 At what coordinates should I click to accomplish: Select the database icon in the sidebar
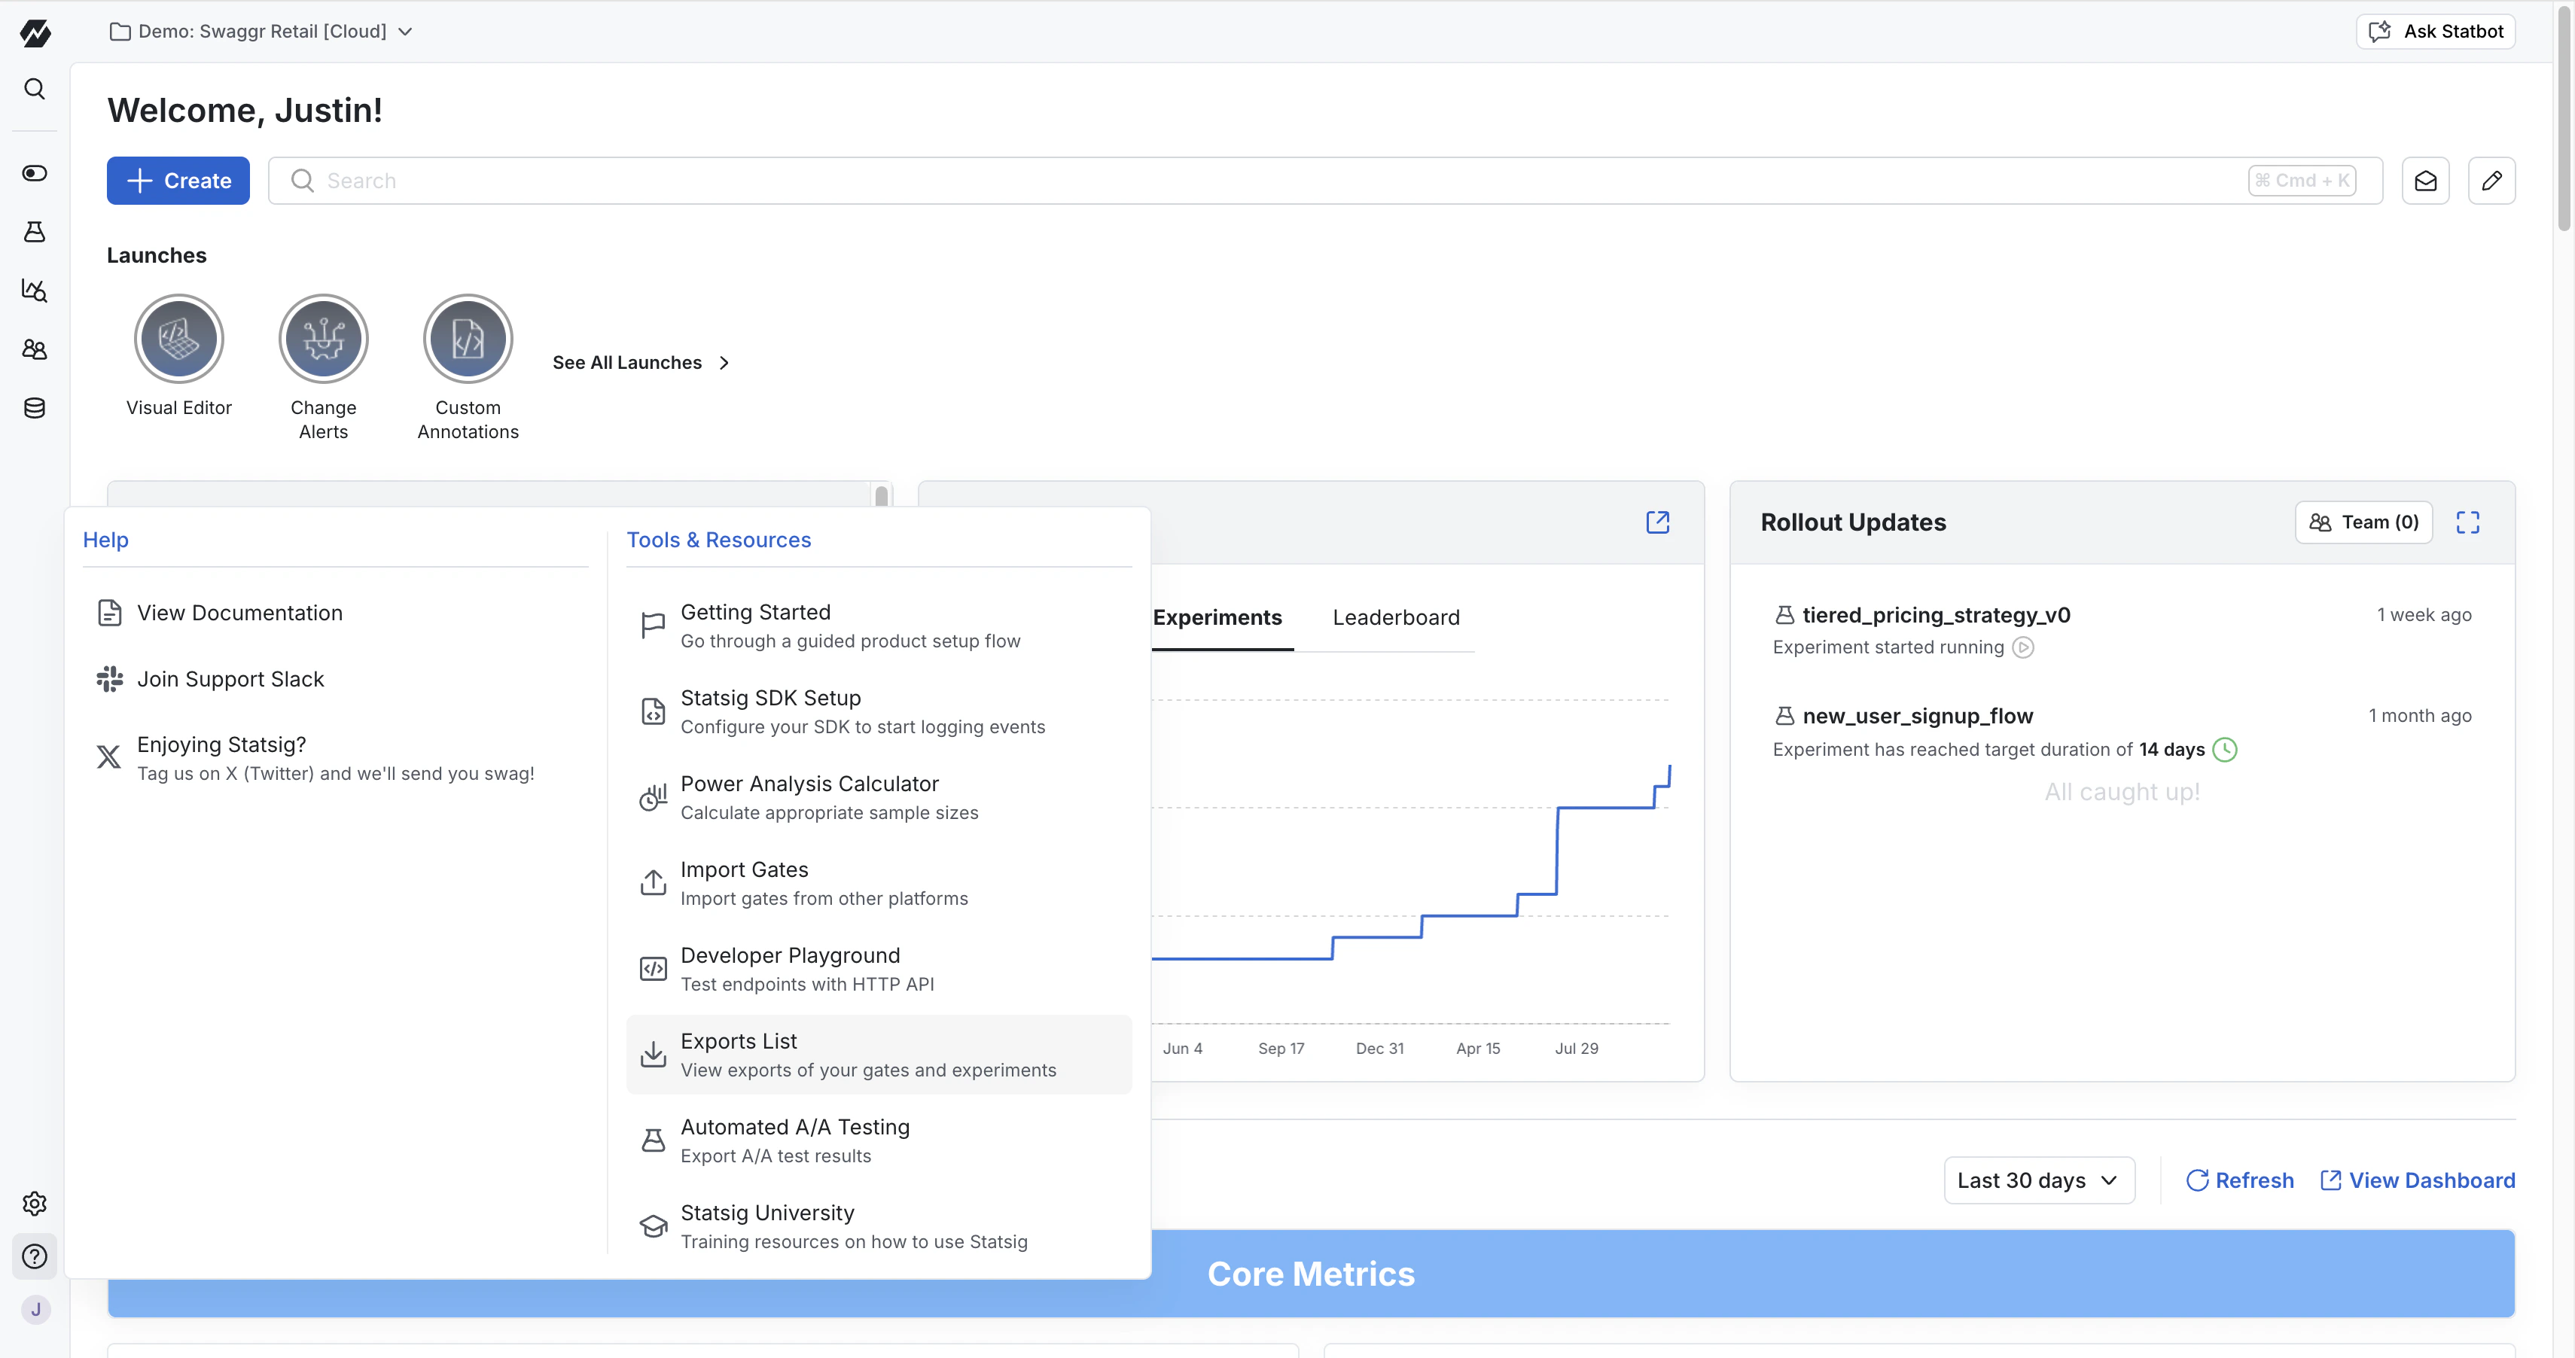(x=34, y=408)
